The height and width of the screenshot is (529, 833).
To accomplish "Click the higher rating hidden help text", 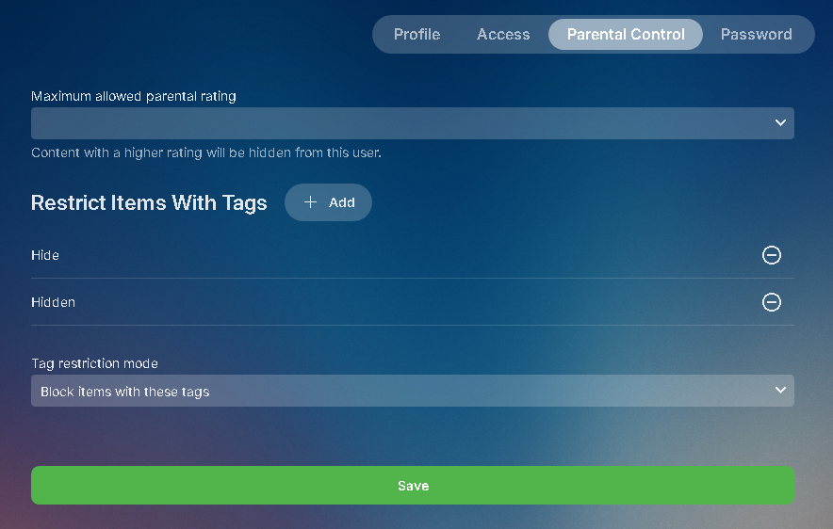I will point(206,152).
